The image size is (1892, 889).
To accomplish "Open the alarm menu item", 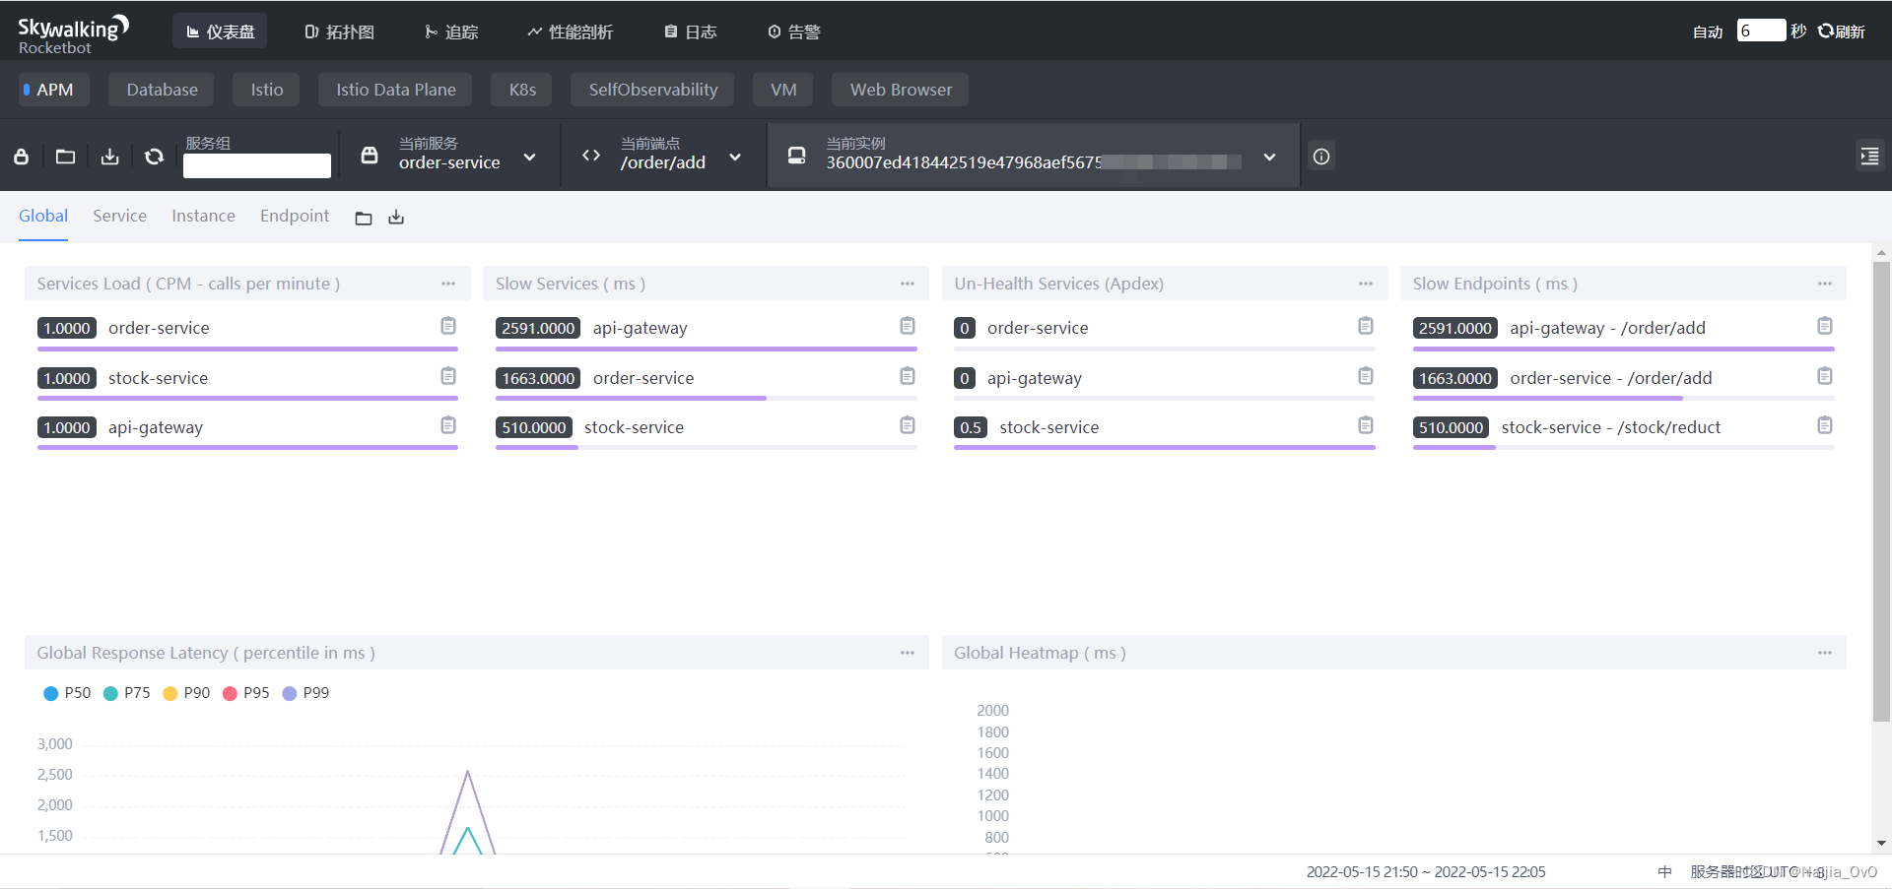I will 793,32.
